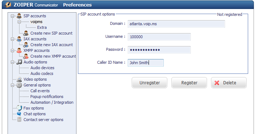
Task: Open Create new SIP account
Action: pos(51,33)
